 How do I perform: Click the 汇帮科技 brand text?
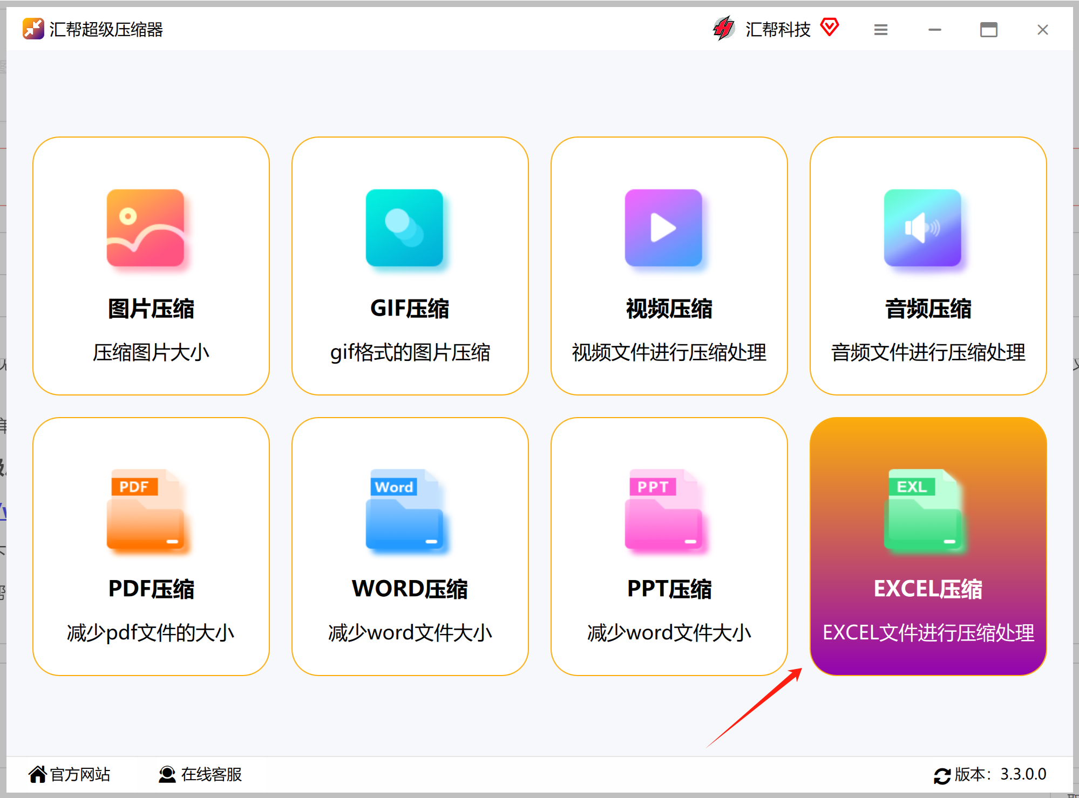click(x=778, y=29)
